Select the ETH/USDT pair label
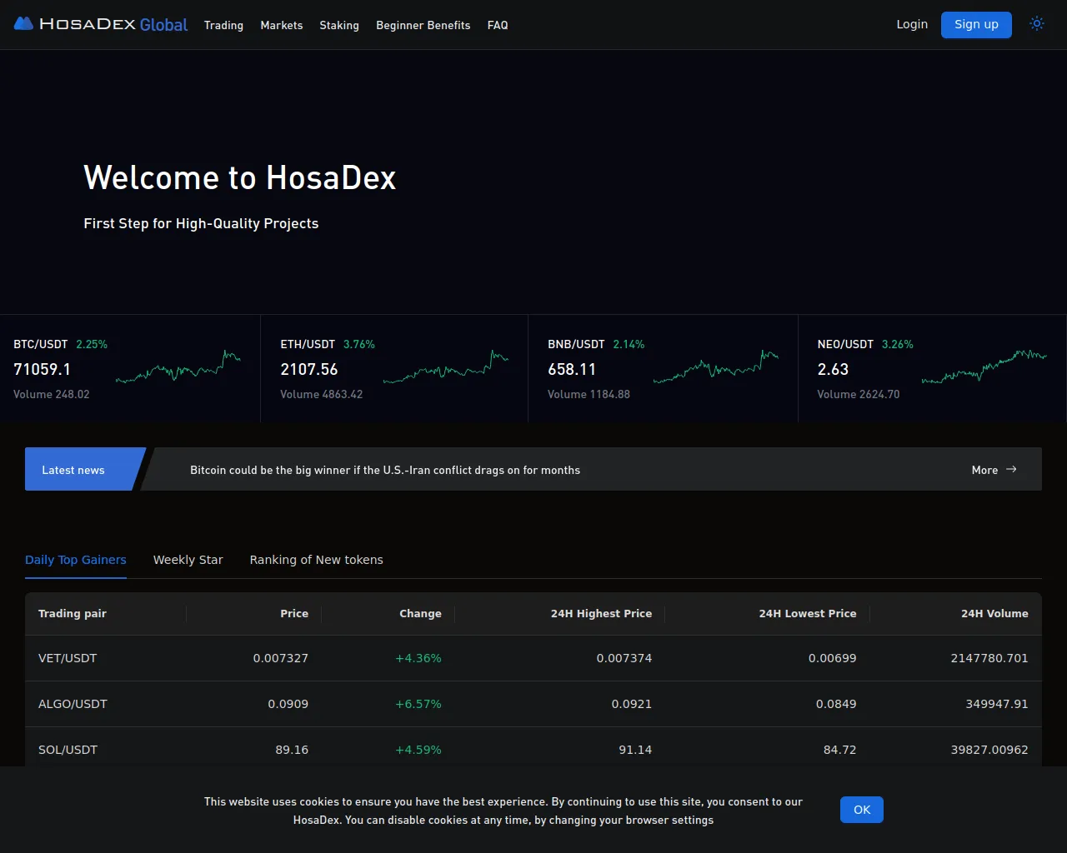 308,344
